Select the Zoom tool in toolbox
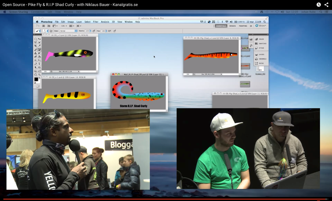The width and height of the screenshot is (332, 201). coord(39,74)
